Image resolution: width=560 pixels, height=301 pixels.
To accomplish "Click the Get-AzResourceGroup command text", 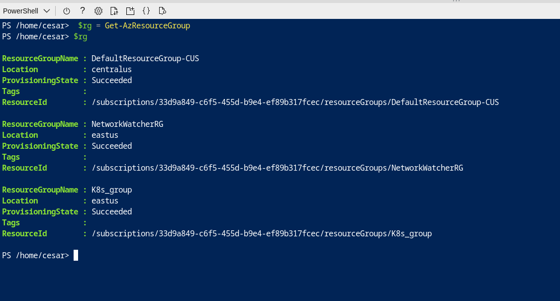I will [147, 25].
